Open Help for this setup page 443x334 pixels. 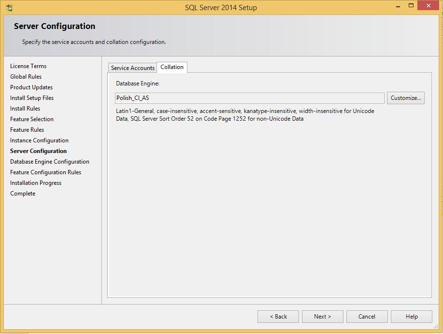click(x=412, y=317)
